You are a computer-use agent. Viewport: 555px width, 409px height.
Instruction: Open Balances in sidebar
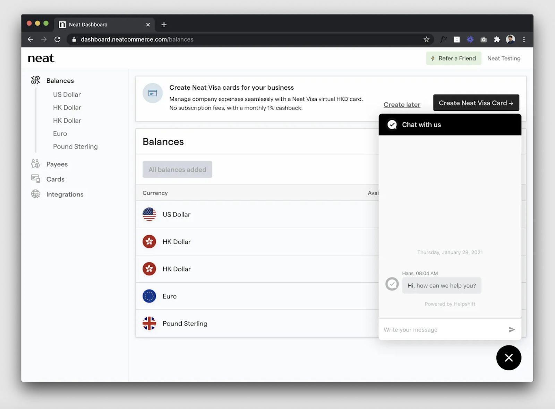tap(60, 81)
